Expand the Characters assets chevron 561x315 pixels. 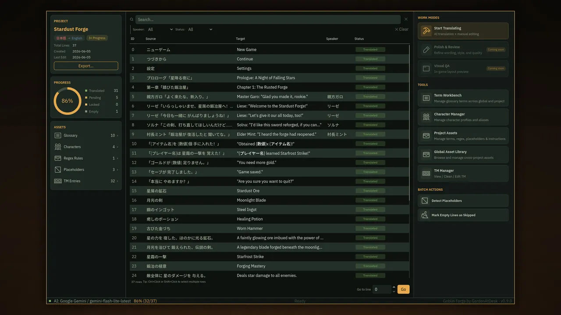(117, 147)
